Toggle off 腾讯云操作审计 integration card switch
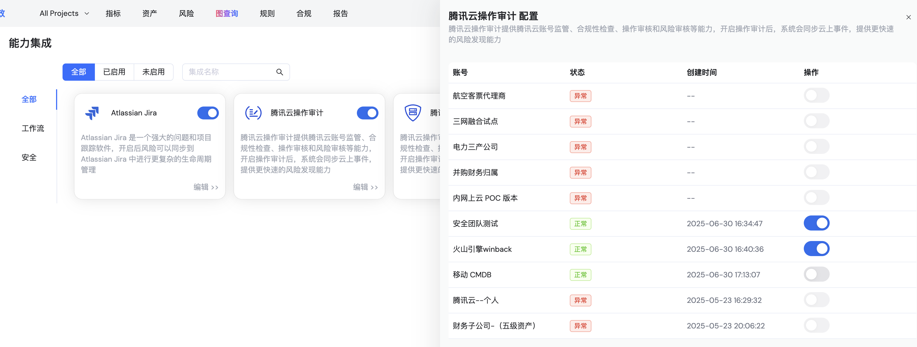This screenshot has height=347, width=917. point(367,113)
